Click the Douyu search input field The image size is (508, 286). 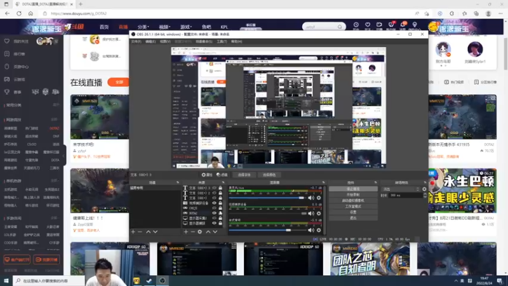tap(320, 27)
